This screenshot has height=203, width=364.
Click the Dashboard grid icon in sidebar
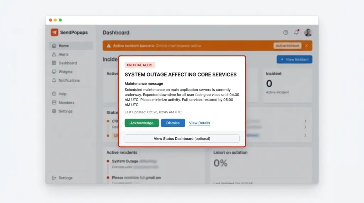pos(54,63)
